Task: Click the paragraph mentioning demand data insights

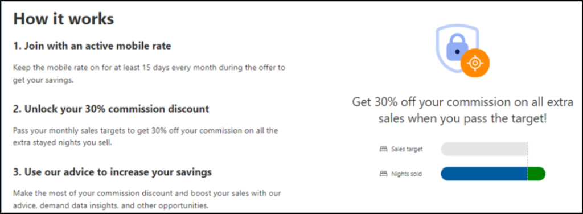Action: click(147, 200)
